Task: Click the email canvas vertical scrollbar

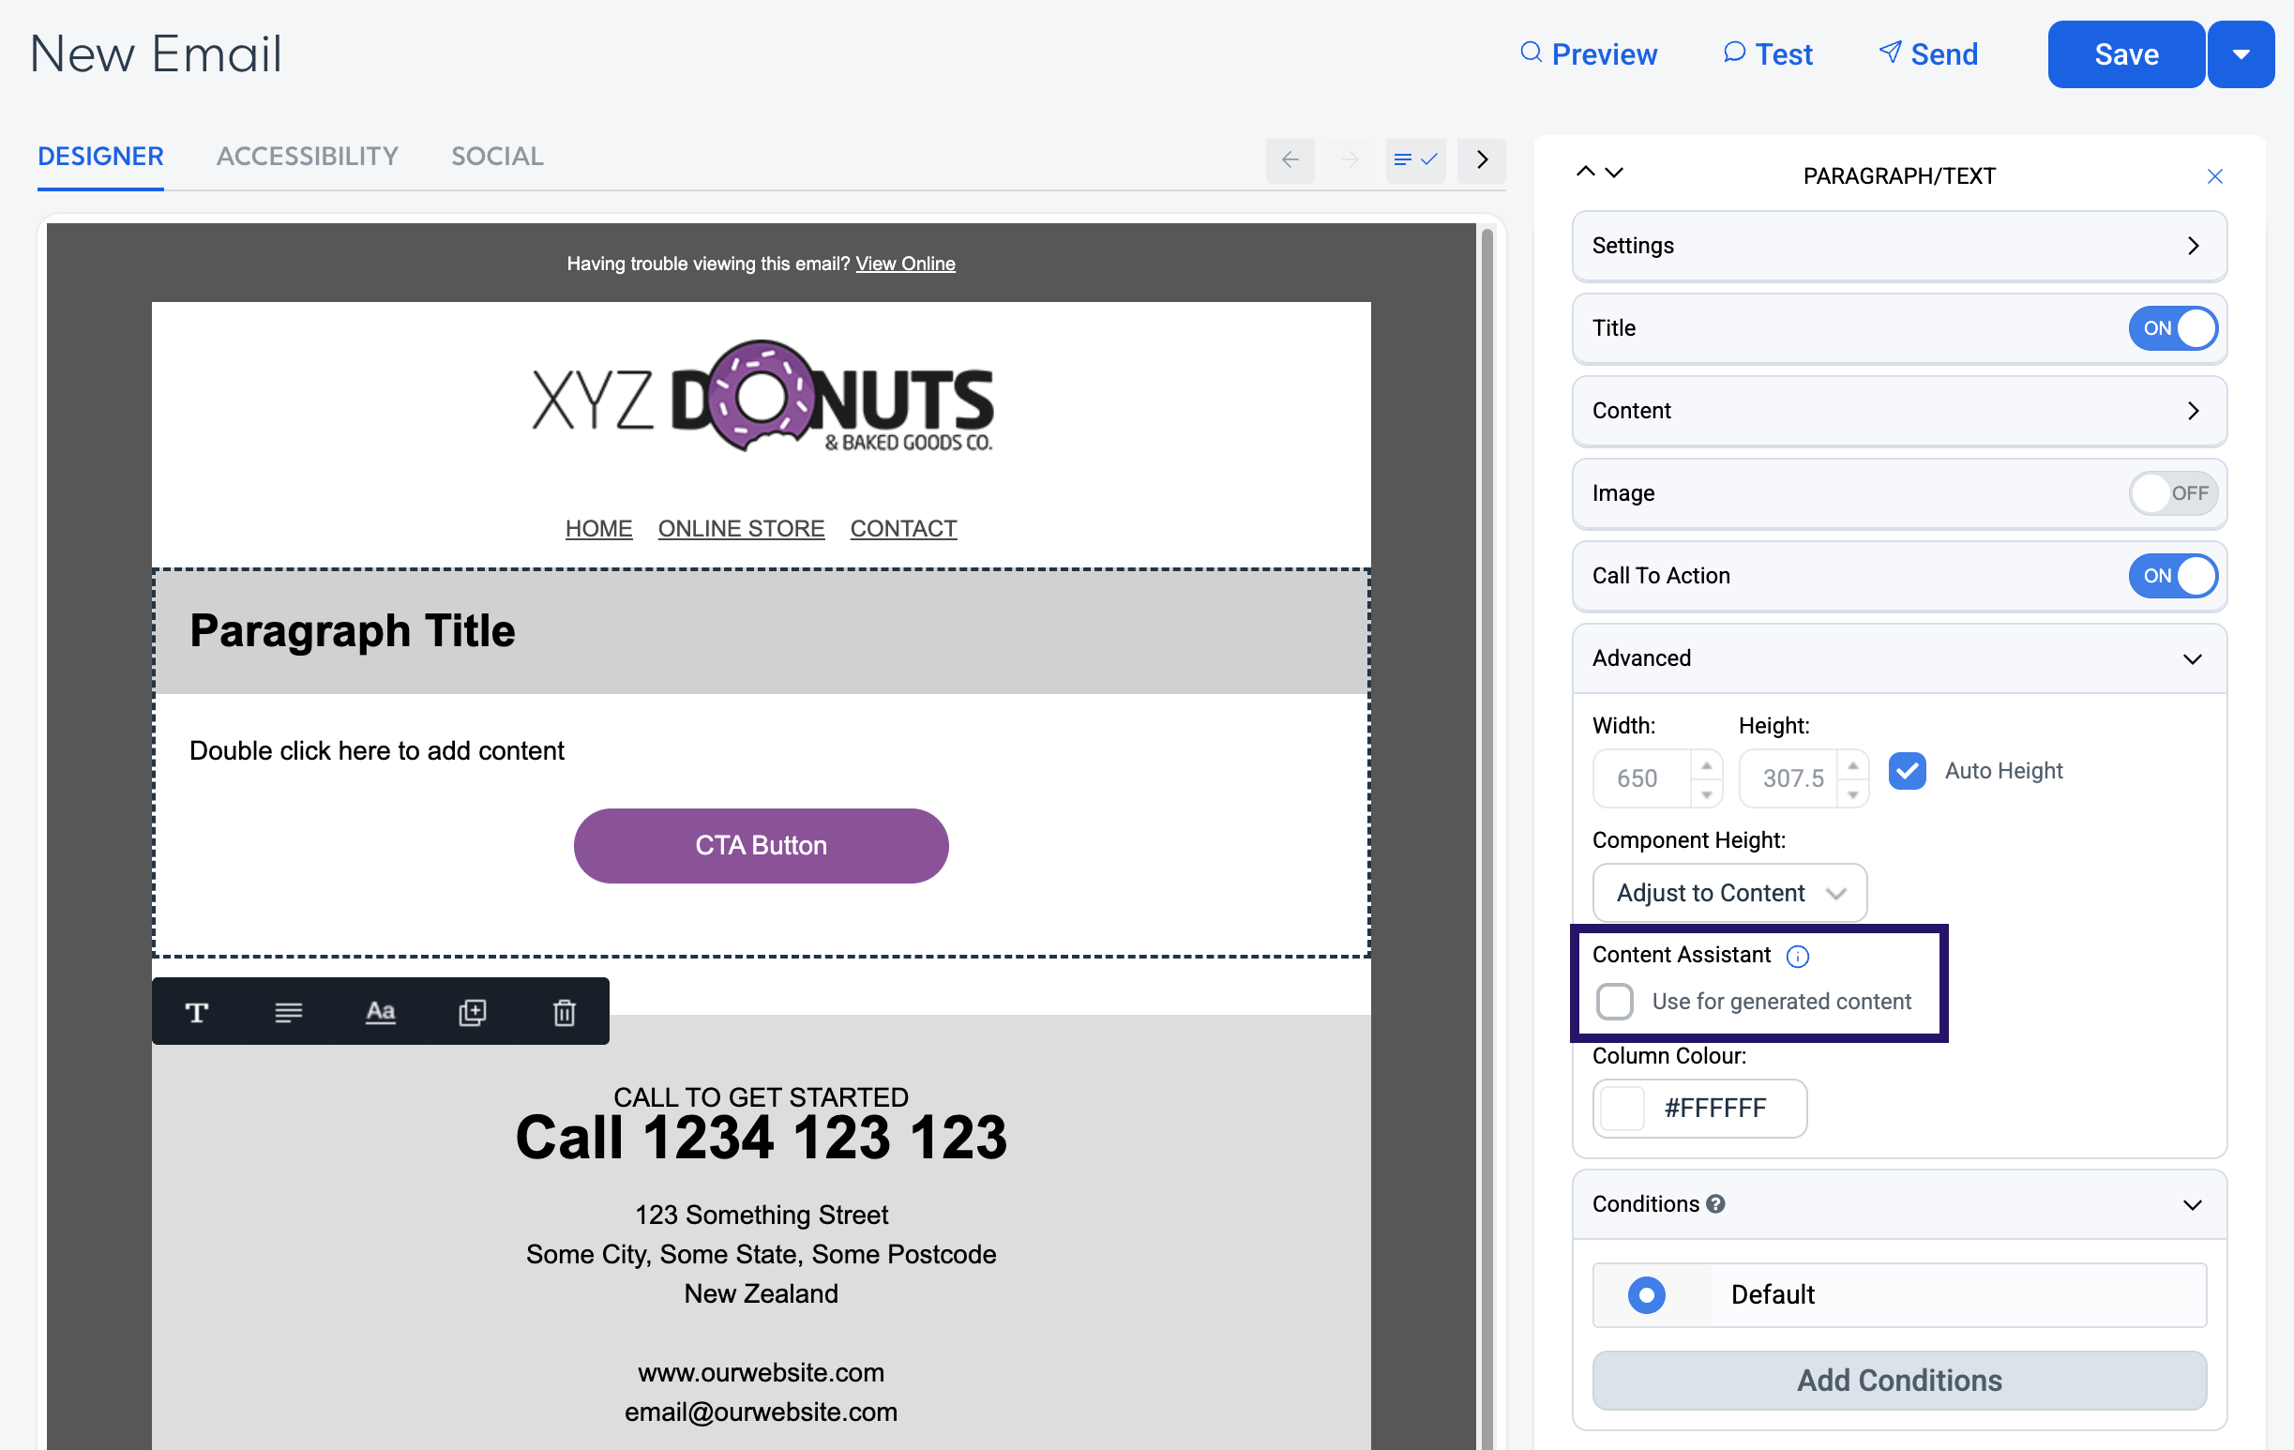Action: 1487,837
